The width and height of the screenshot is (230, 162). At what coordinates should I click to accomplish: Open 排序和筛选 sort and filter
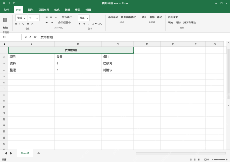[x=190, y=22]
